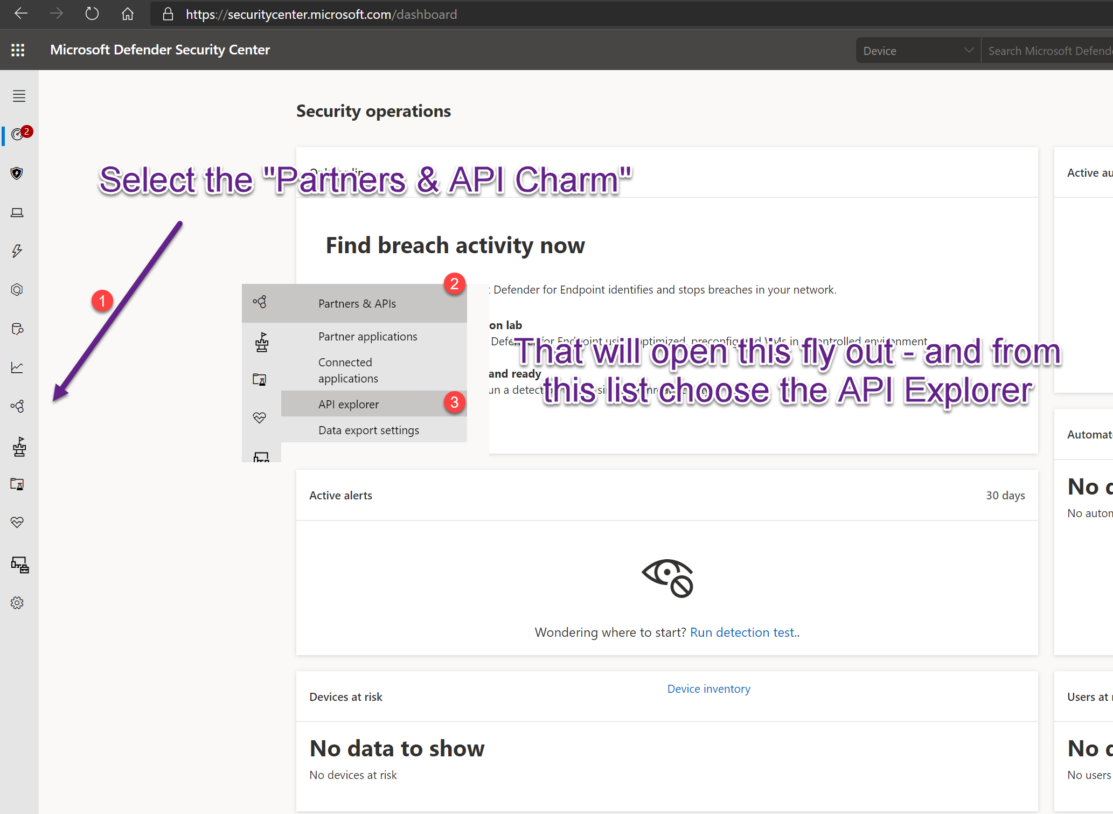Open Device inventory laptop icon in sidebar
Screen dimensions: 1113x814
click(17, 212)
